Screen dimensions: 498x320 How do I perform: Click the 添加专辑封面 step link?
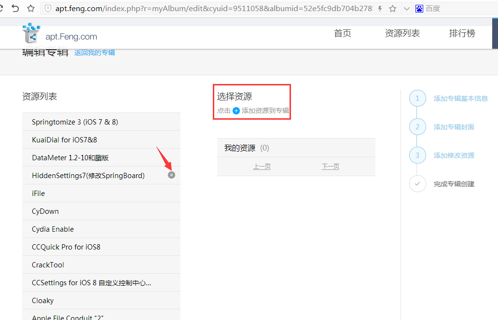[x=454, y=127]
